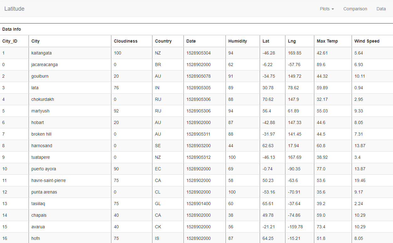Click the country code CK
This screenshot has height=243, width=393.
[x=158, y=227]
